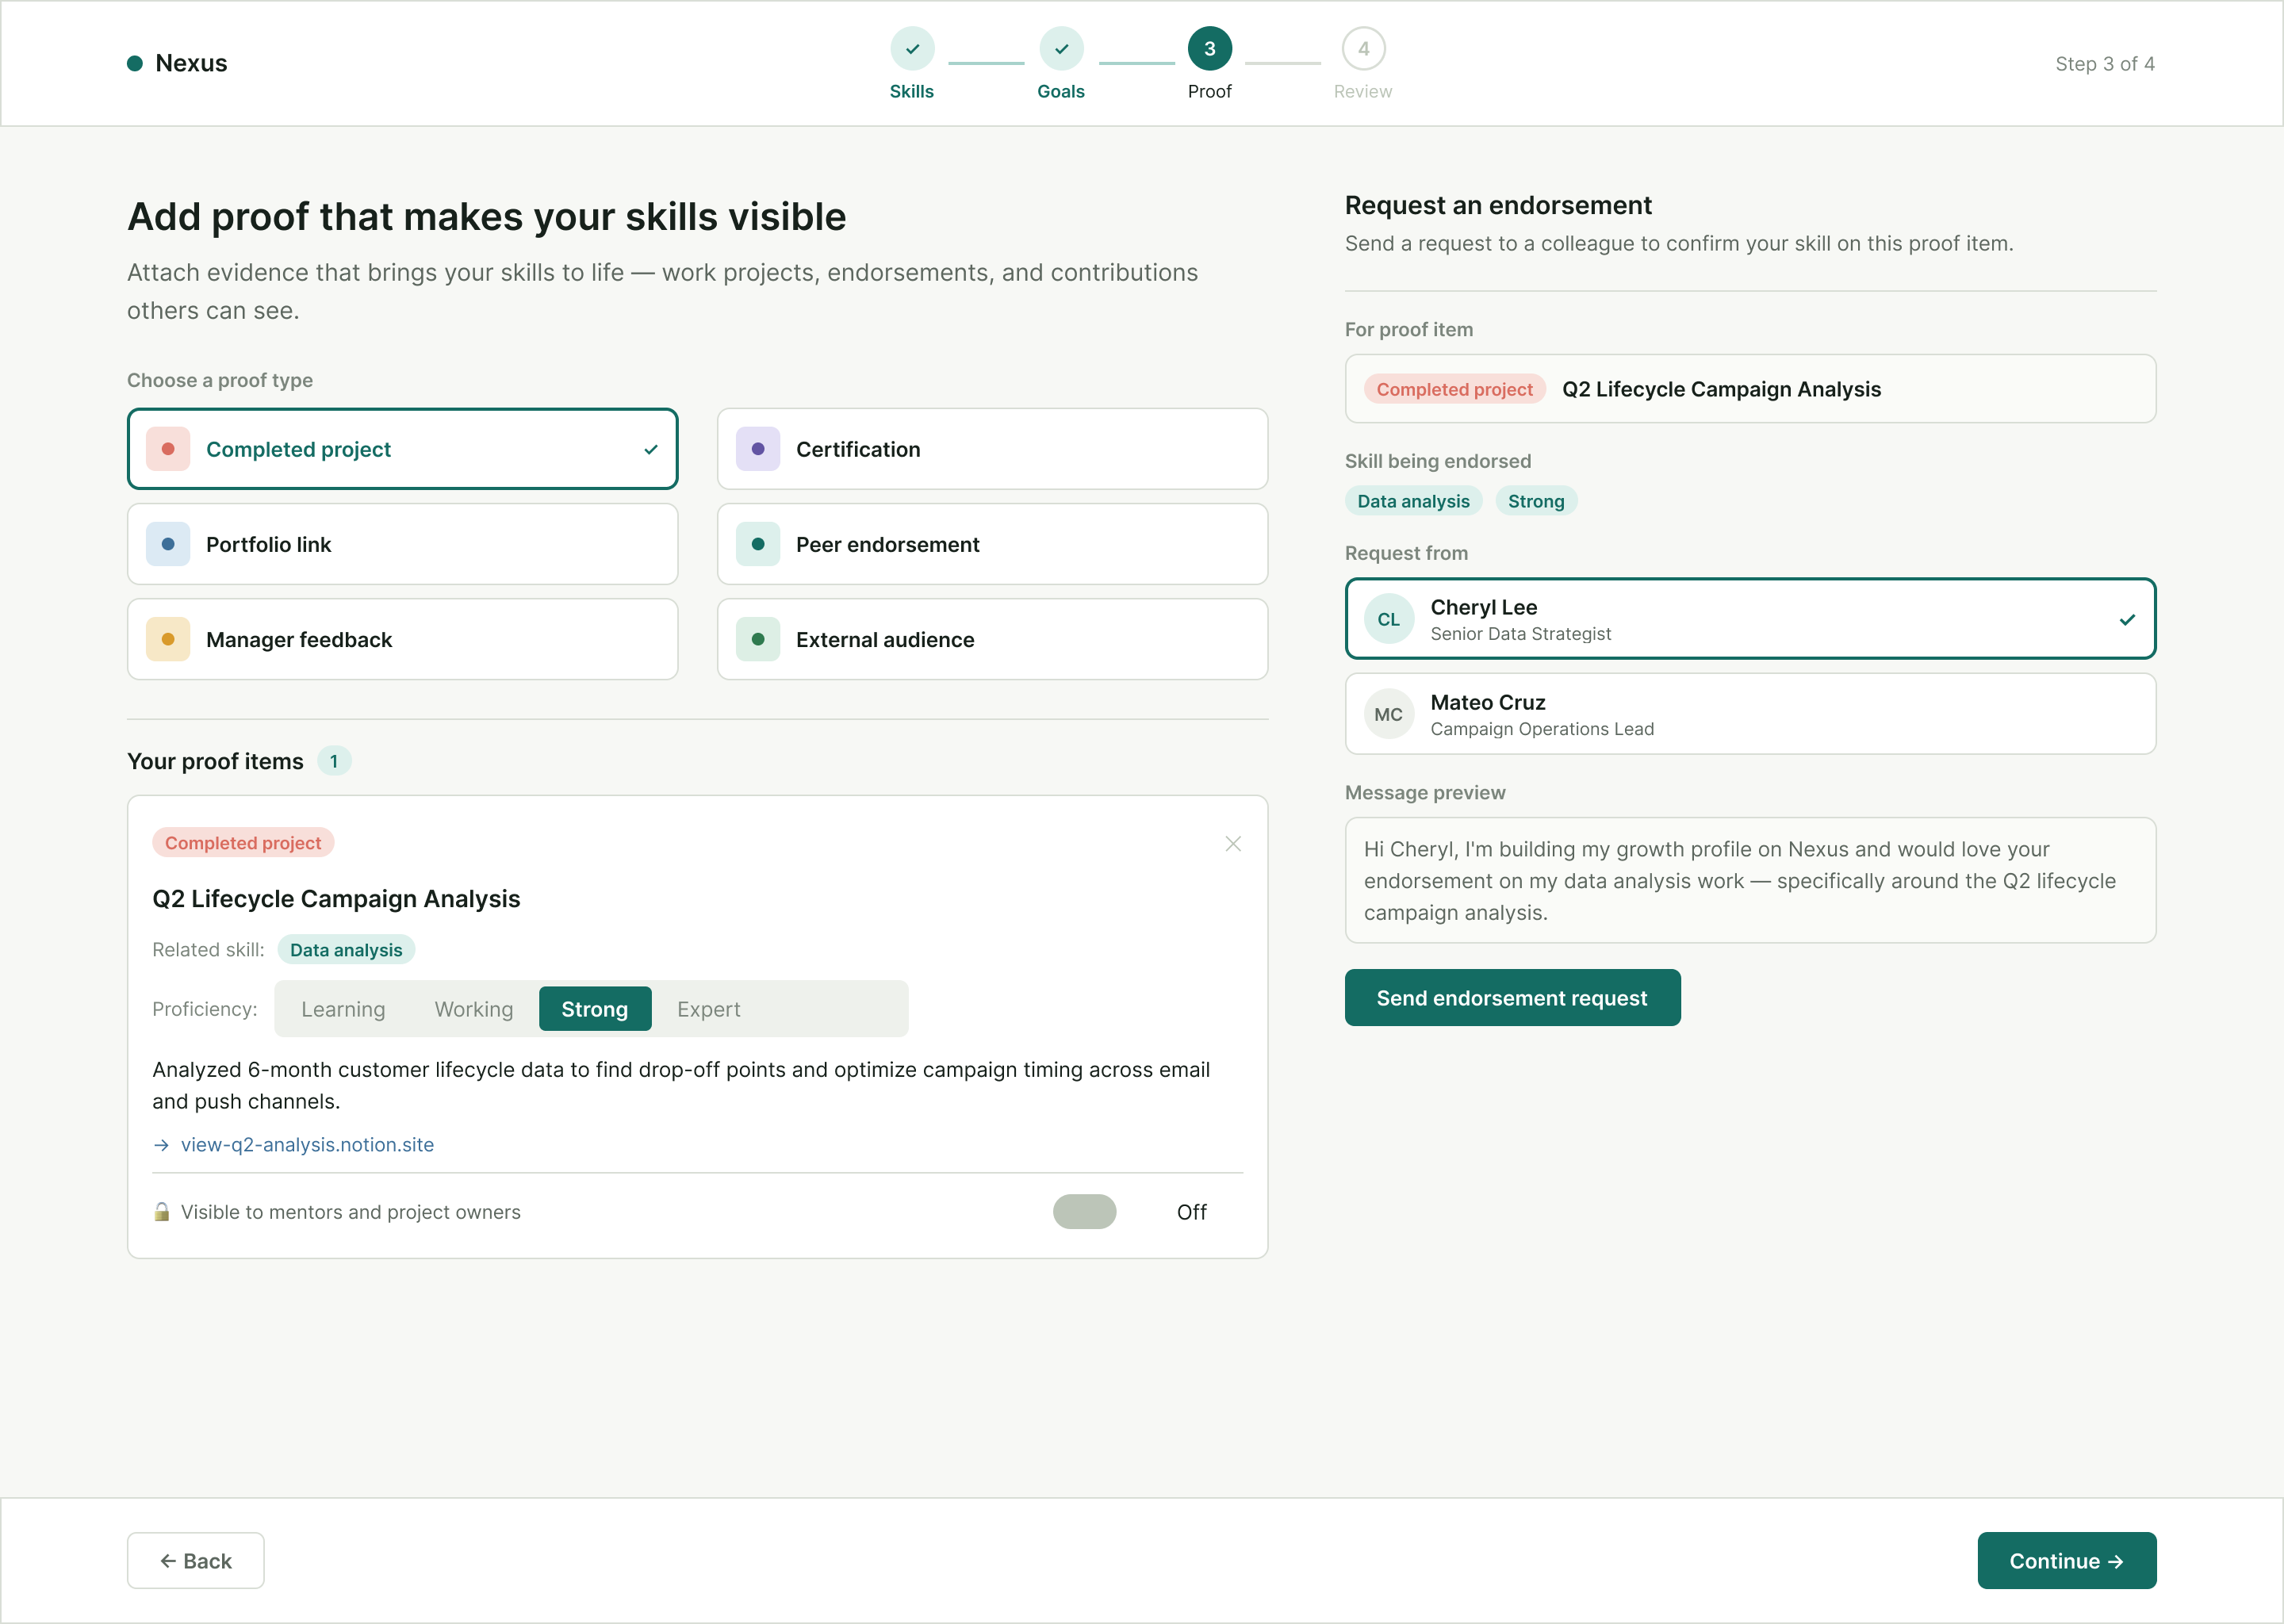
Task: Click the lock icon beside visibility text
Action: 162,1212
